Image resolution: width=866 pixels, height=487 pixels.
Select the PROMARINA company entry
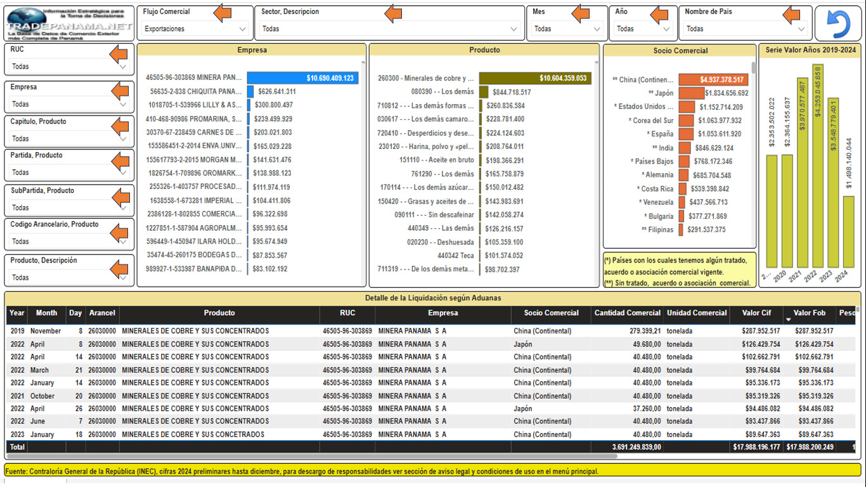(193, 119)
